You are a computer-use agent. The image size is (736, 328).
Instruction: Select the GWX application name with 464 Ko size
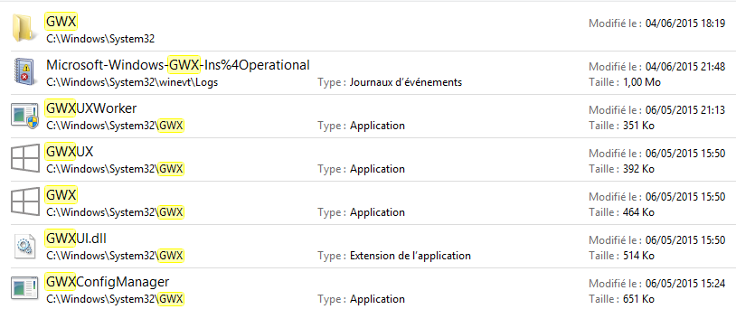[x=61, y=195]
